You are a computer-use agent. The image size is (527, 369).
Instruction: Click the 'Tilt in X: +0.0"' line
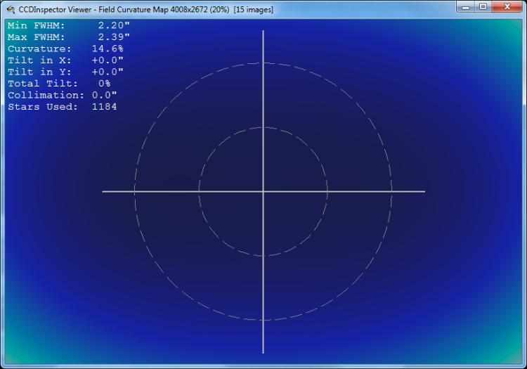65,60
